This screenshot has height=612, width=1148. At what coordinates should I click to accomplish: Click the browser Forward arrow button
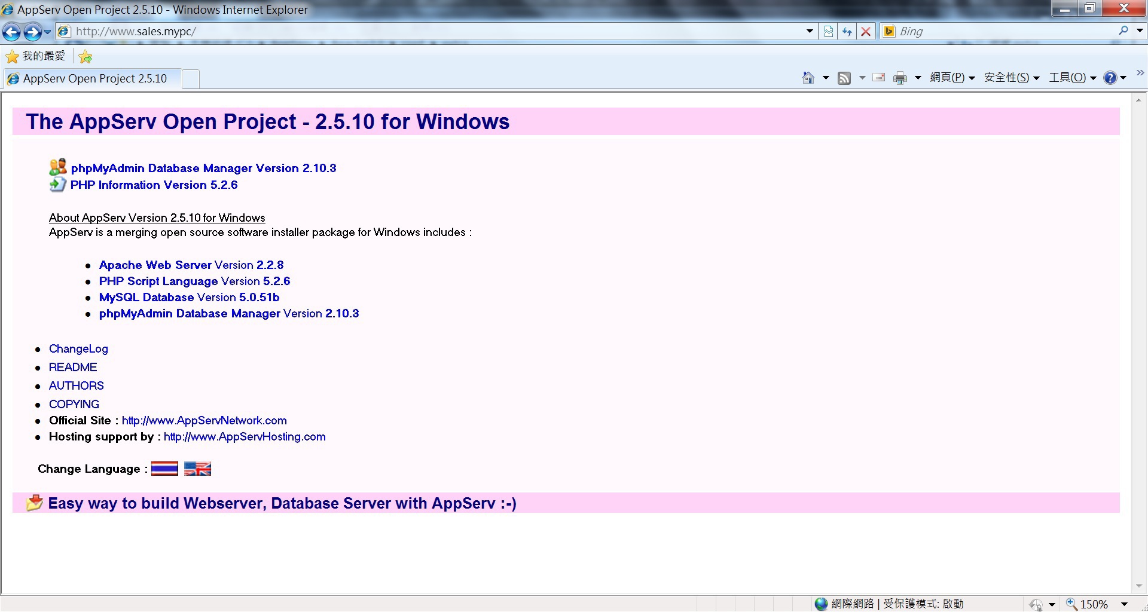(x=32, y=32)
